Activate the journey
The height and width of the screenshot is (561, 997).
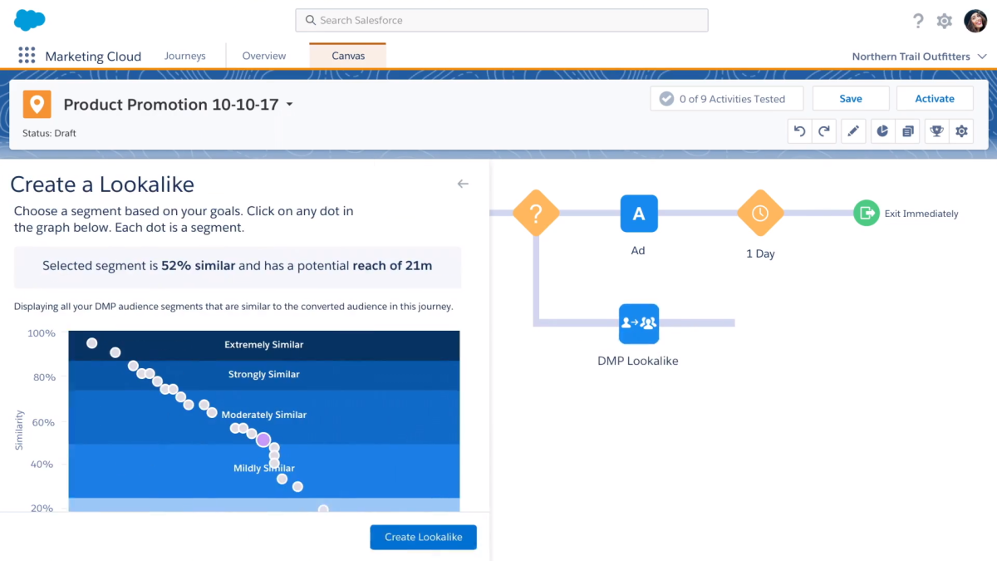(935, 98)
